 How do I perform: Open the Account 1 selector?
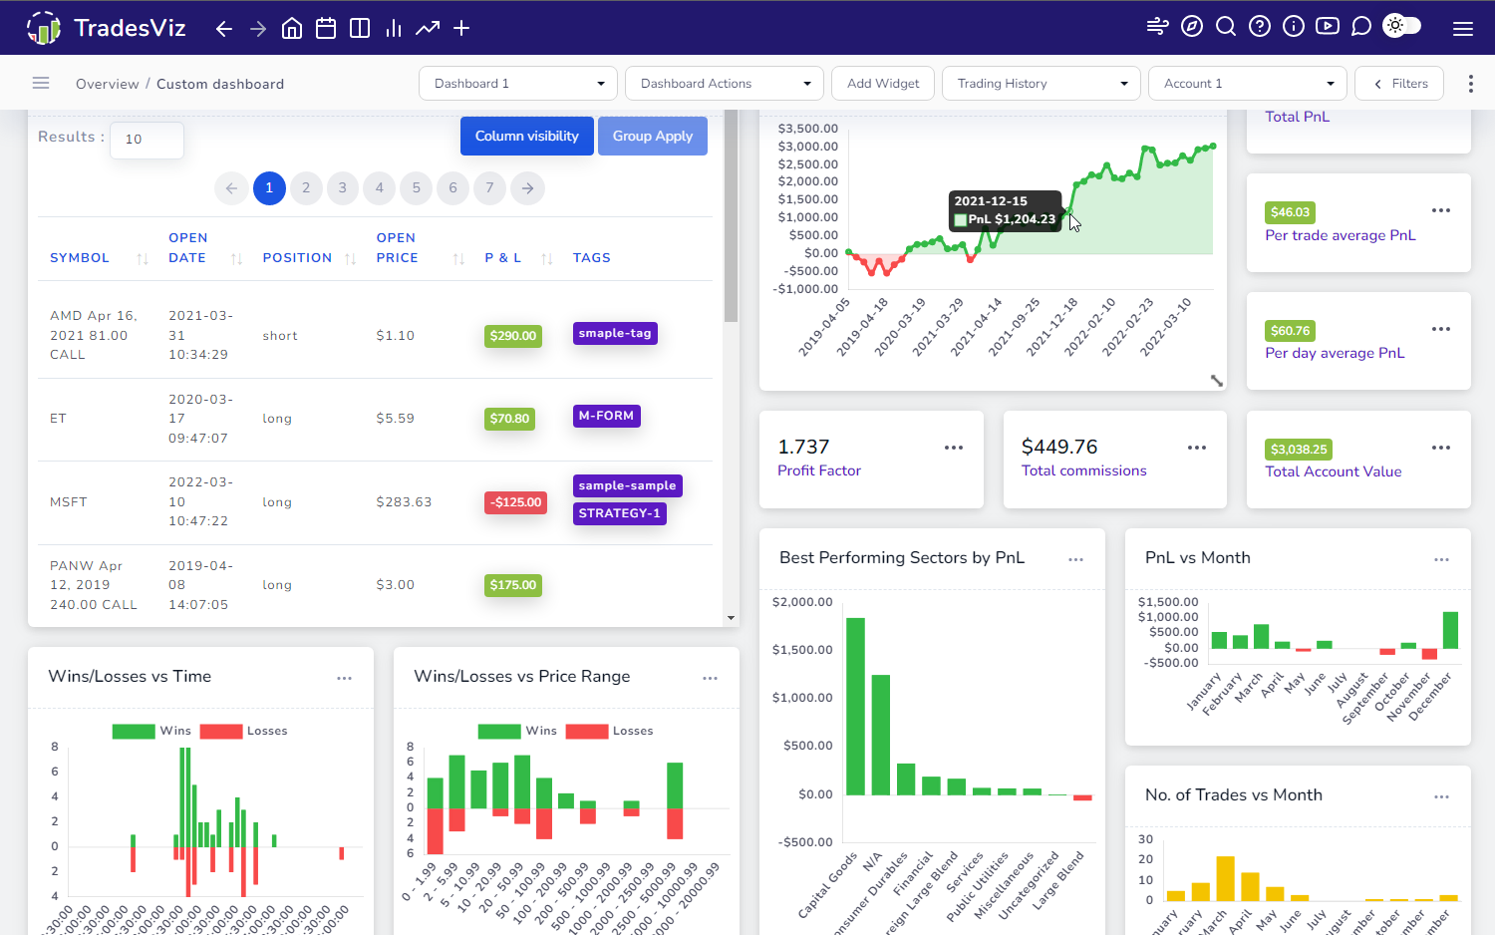(1248, 84)
